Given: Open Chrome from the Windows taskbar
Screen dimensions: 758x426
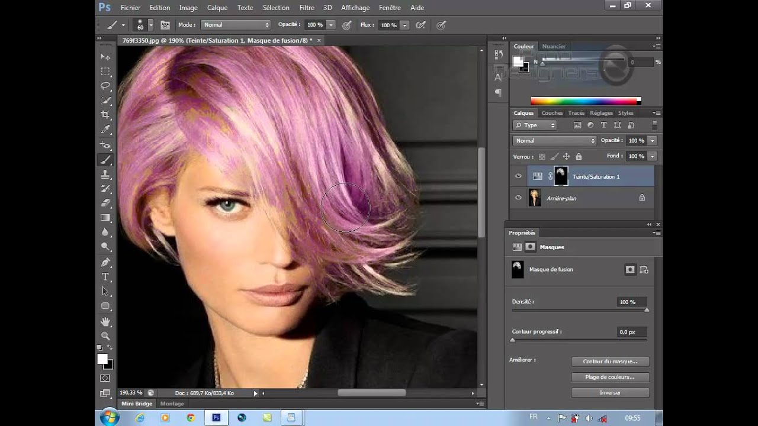Looking at the screenshot, I should (191, 418).
